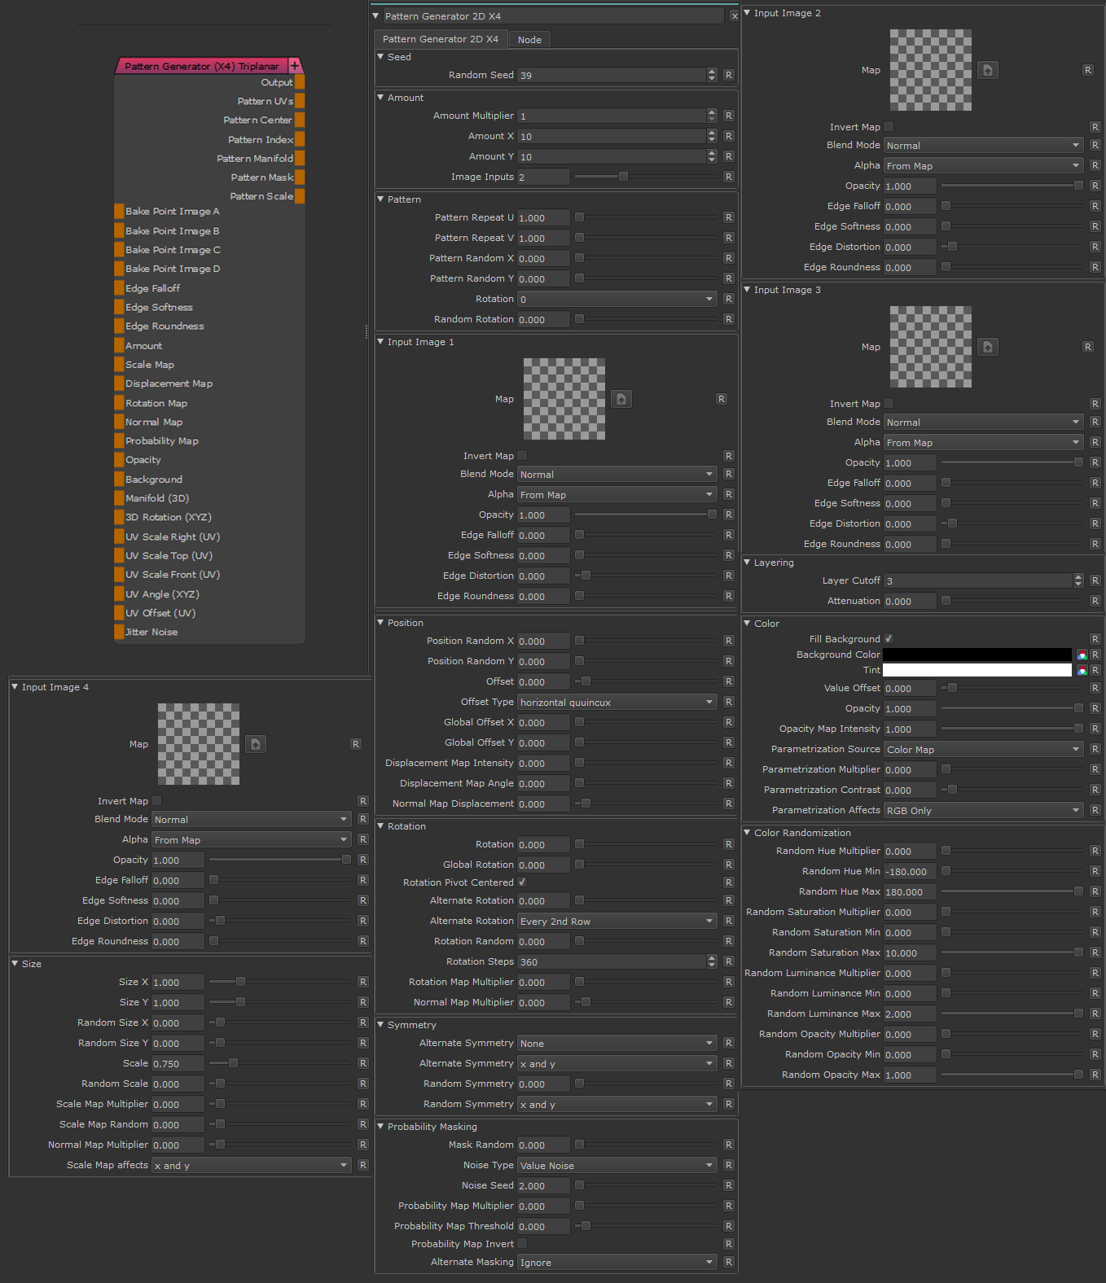Enable Invert Map for Input Image 1
Viewport: 1106px width, 1283px height.
click(522, 456)
